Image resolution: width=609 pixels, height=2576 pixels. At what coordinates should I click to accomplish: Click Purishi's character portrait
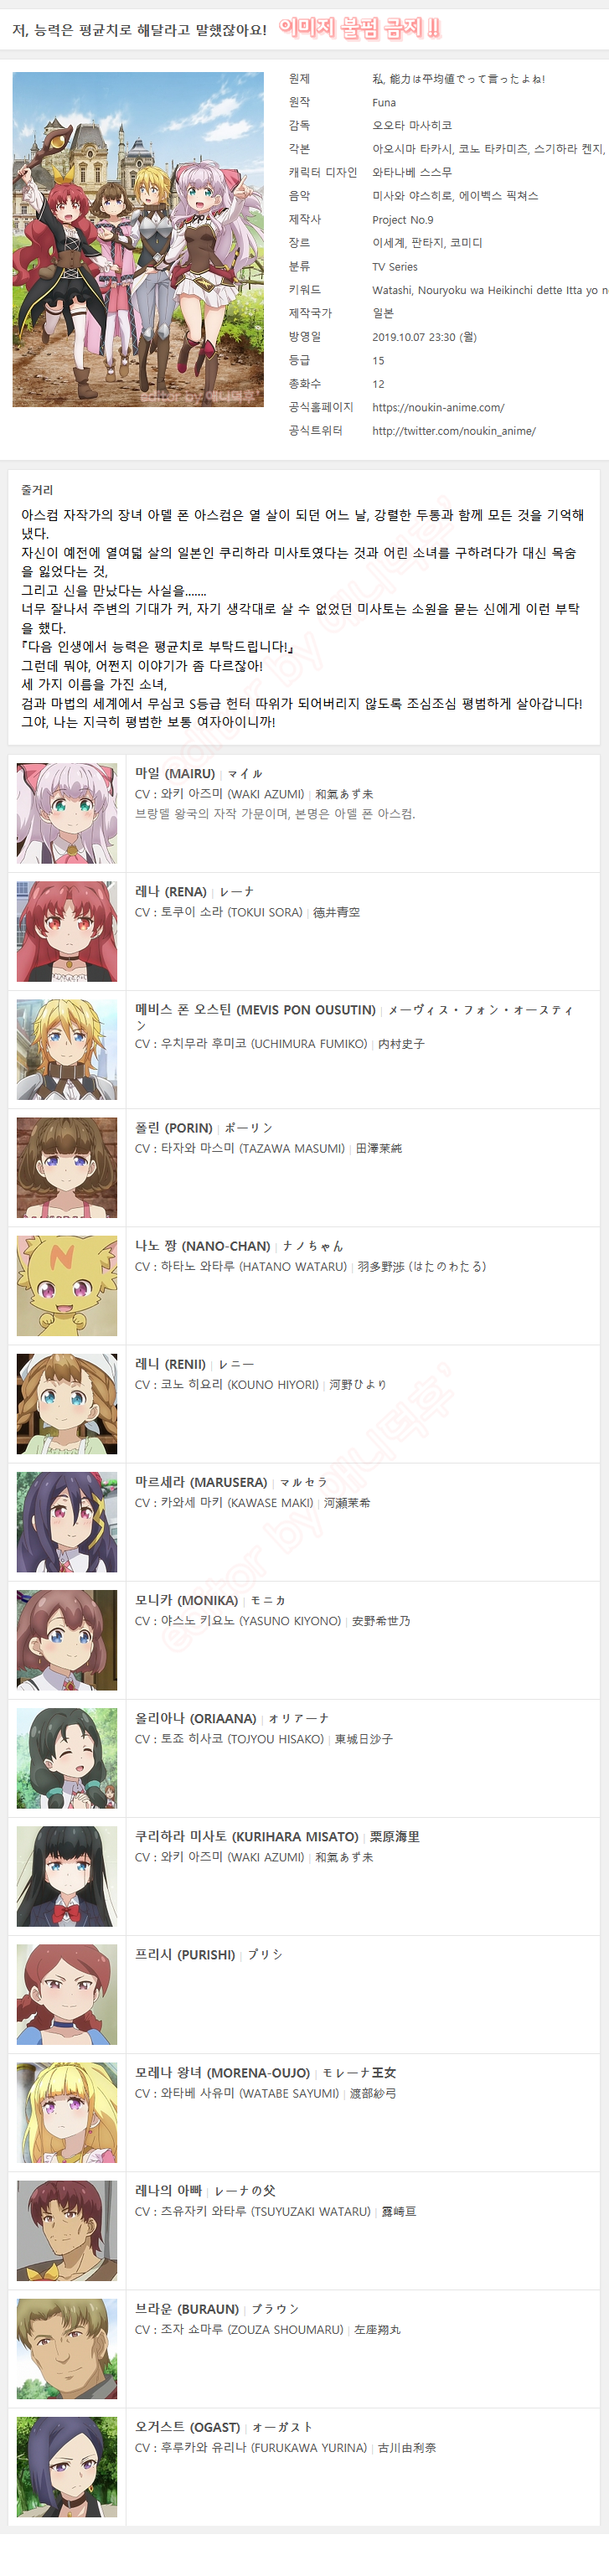(67, 1995)
